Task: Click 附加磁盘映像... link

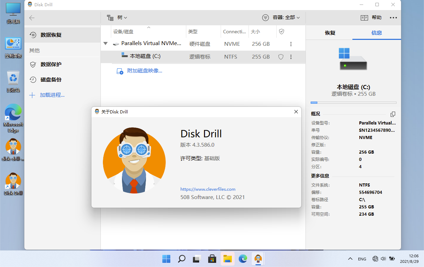Action: pos(145,71)
